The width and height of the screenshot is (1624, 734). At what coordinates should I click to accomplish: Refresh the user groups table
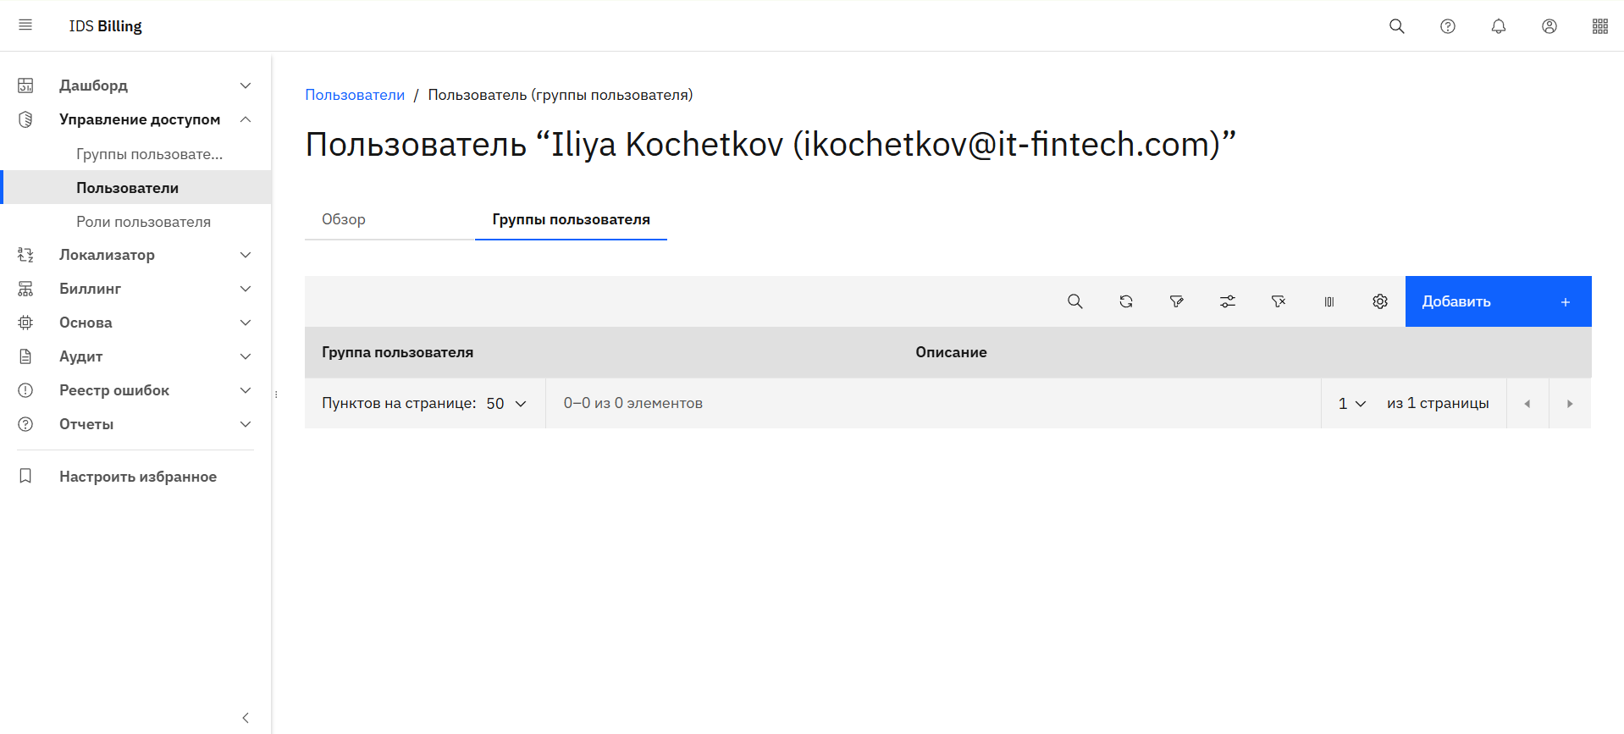tap(1125, 301)
